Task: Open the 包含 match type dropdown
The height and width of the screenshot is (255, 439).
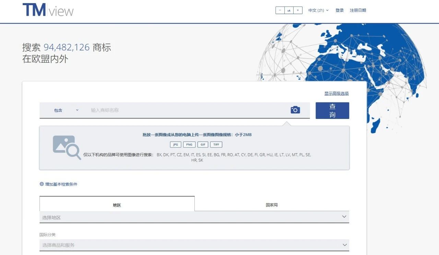Action: (x=66, y=110)
